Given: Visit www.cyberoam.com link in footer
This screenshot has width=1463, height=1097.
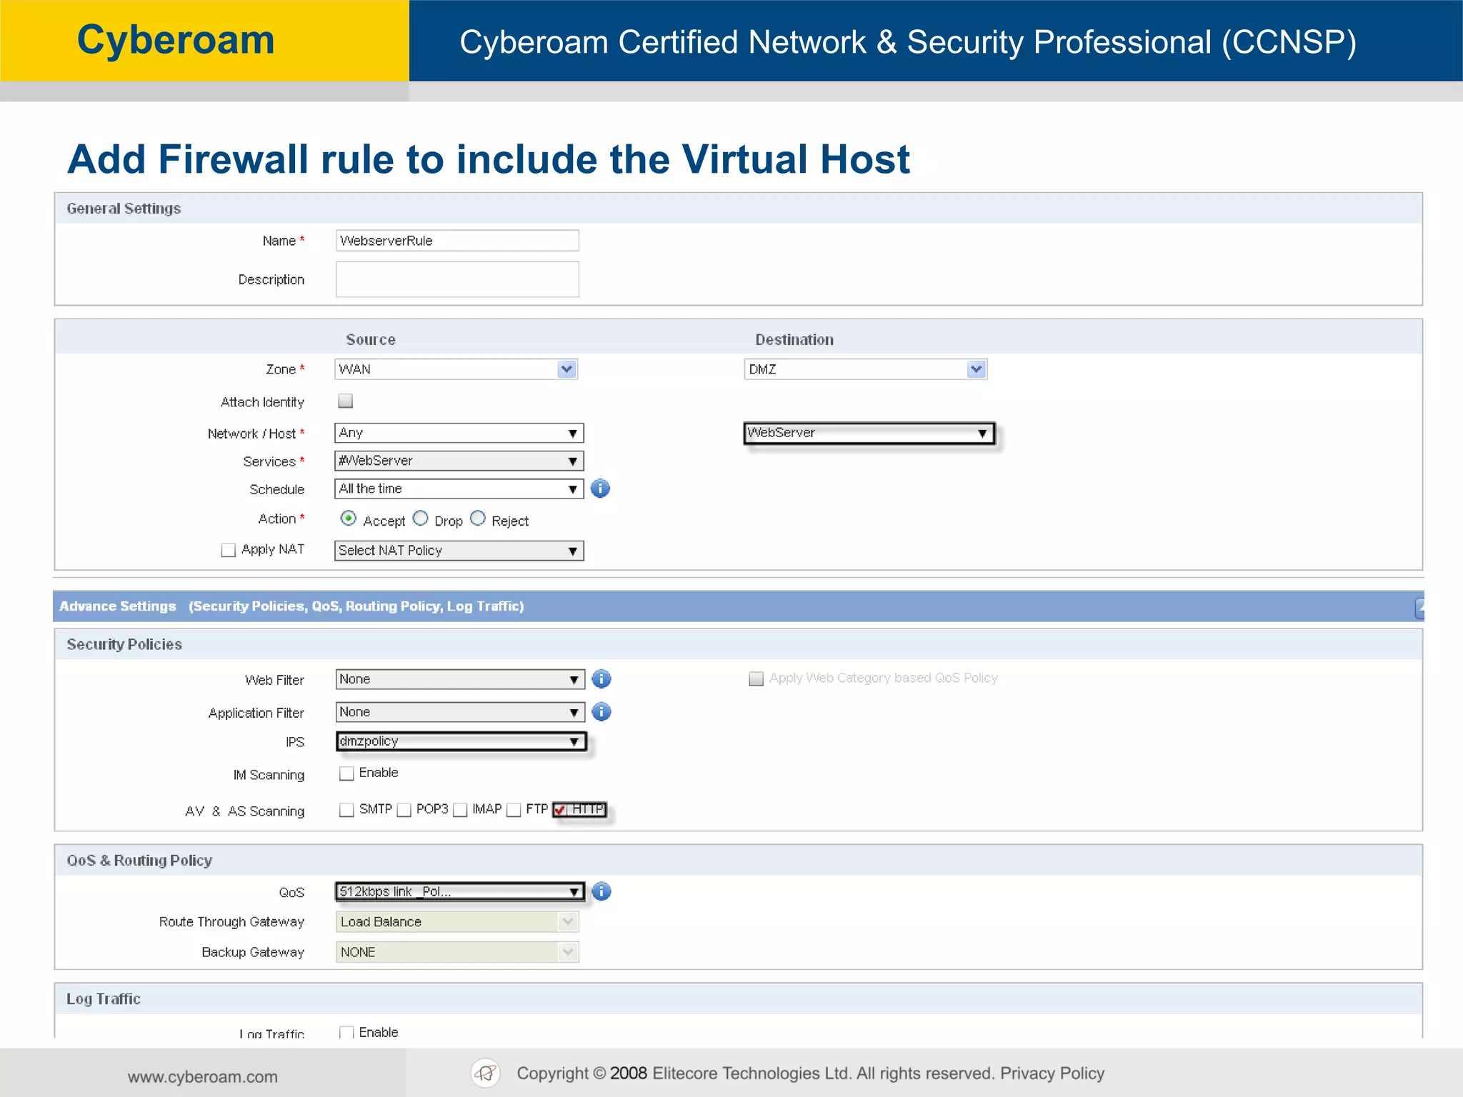Looking at the screenshot, I should (x=203, y=1077).
